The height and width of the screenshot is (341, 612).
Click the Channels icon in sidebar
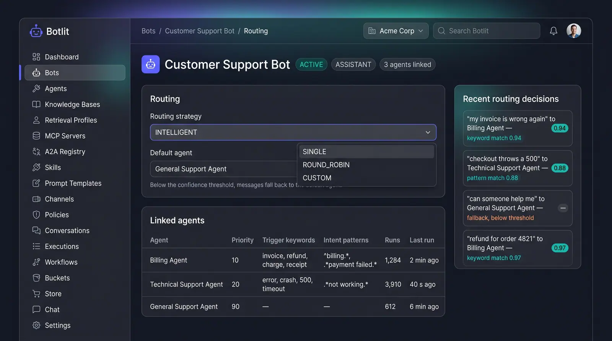tap(36, 199)
